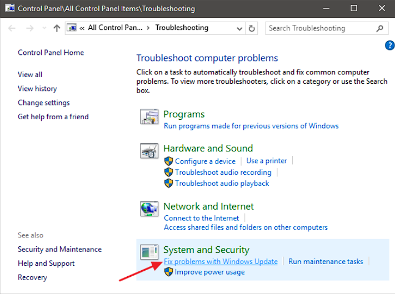
Task: Open the Security and Maintenance link
Action: point(59,249)
